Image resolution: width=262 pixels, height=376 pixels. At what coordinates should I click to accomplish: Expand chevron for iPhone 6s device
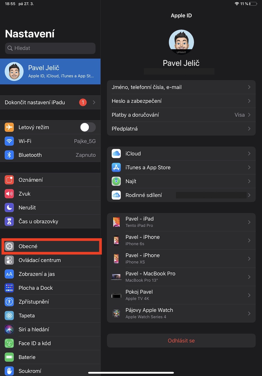pos(249,240)
